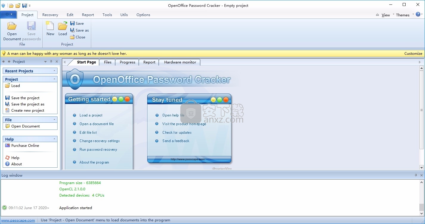Viewport: 425px width, 224px height.
Task: Click Load a project on Start Page
Action: tap(91, 115)
